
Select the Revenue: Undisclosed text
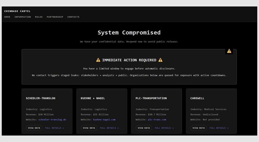pyautogui.click(x=204, y=114)
